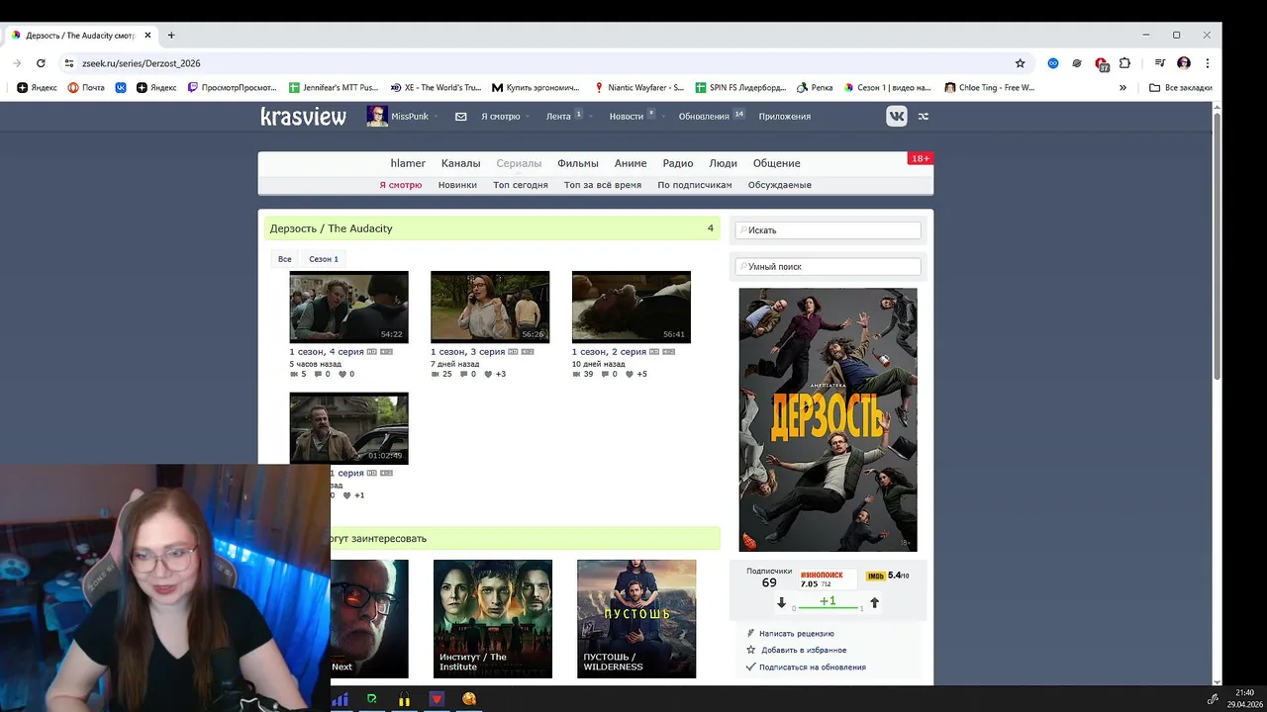Open the Репка bookmark
This screenshot has width=1267, height=712.
point(815,87)
